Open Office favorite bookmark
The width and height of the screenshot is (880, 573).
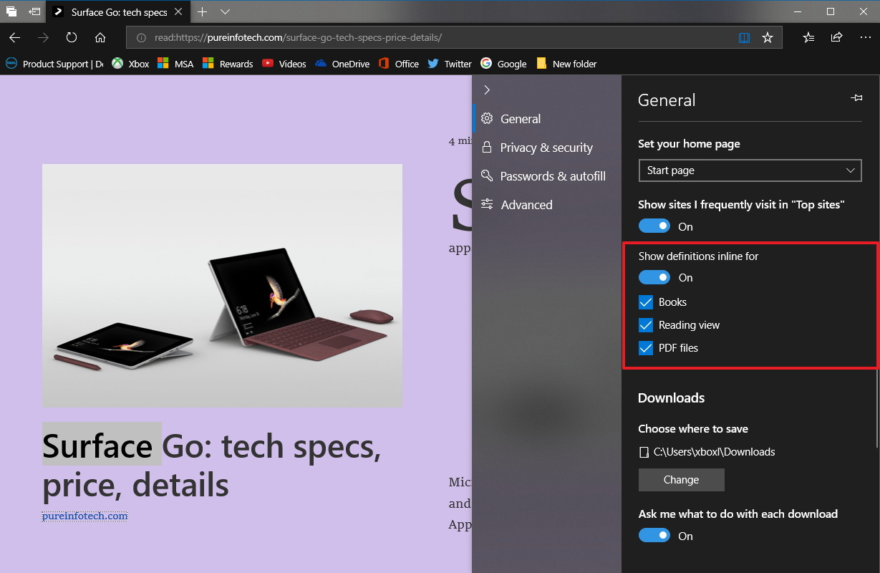tap(398, 64)
